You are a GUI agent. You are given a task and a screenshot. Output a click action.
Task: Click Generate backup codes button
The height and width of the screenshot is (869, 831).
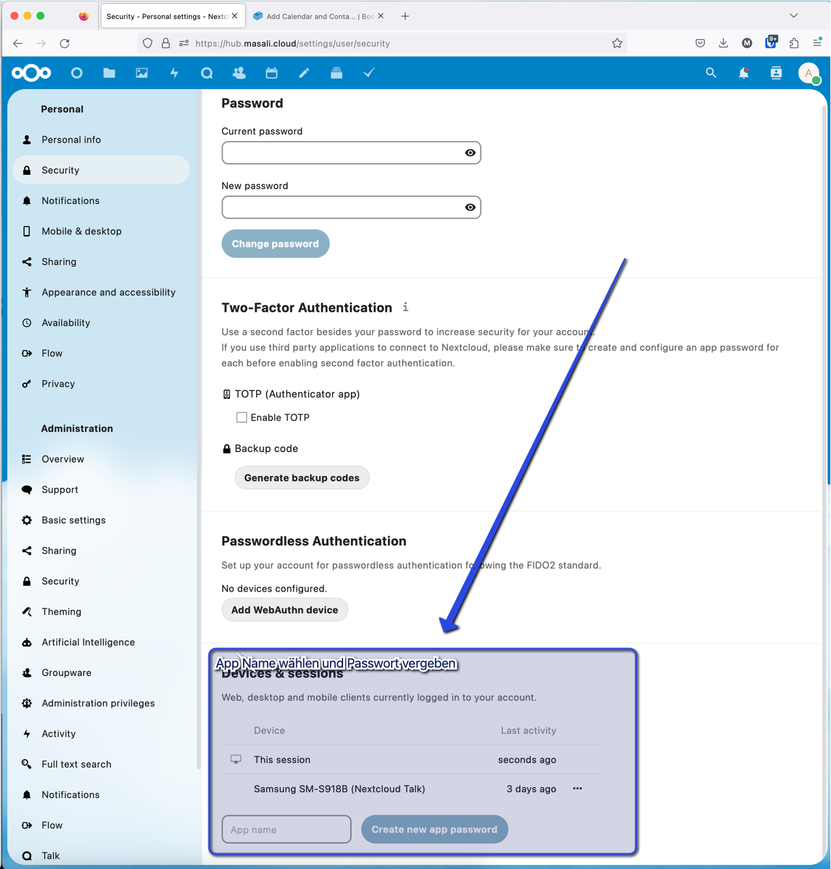point(301,478)
